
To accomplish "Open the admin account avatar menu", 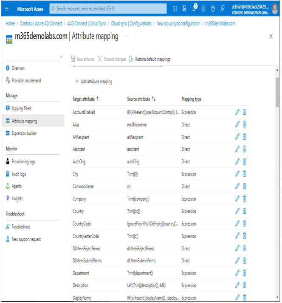I will coord(275,9).
